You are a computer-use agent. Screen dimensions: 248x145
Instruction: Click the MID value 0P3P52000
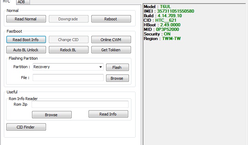point(167,29)
